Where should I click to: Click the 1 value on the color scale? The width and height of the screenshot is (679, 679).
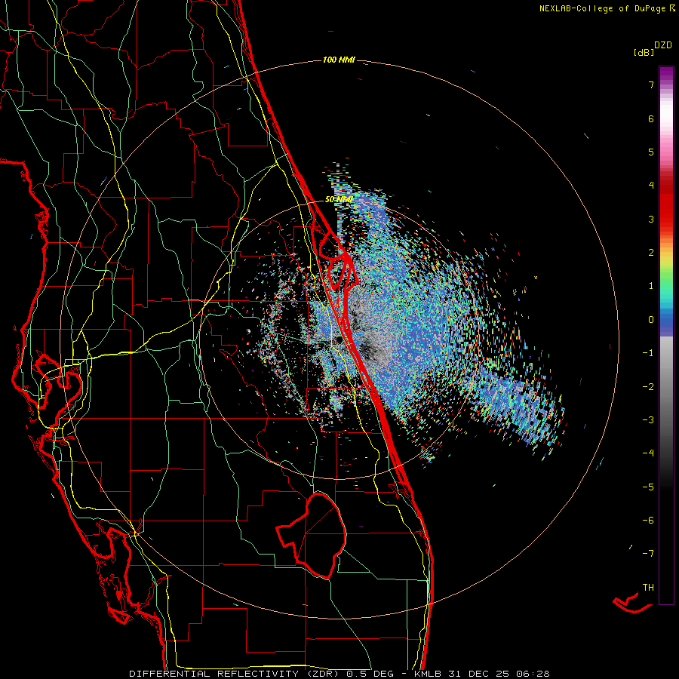coord(651,286)
